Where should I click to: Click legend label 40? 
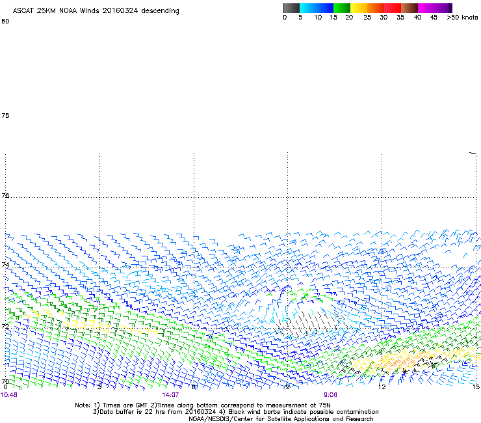pos(417,18)
